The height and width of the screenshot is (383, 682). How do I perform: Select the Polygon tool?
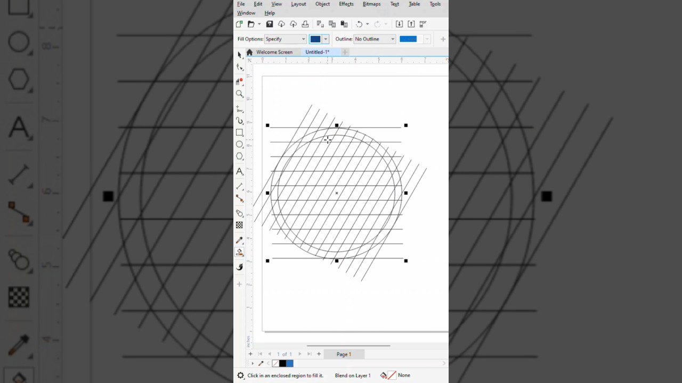click(239, 156)
